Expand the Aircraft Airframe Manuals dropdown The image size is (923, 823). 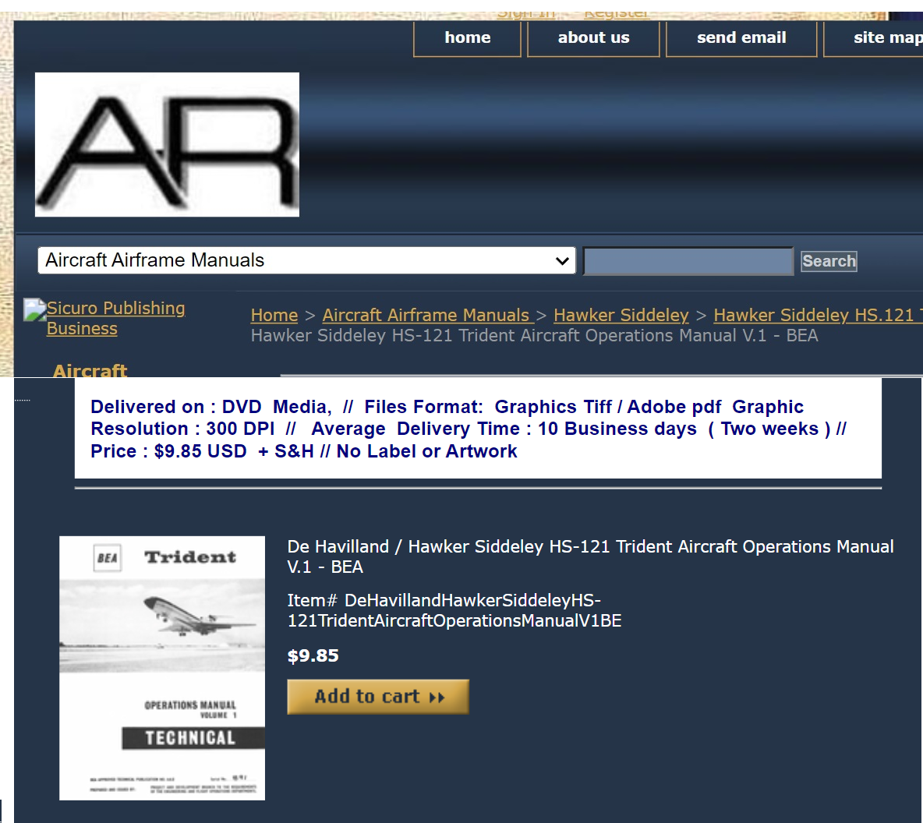[x=306, y=260]
